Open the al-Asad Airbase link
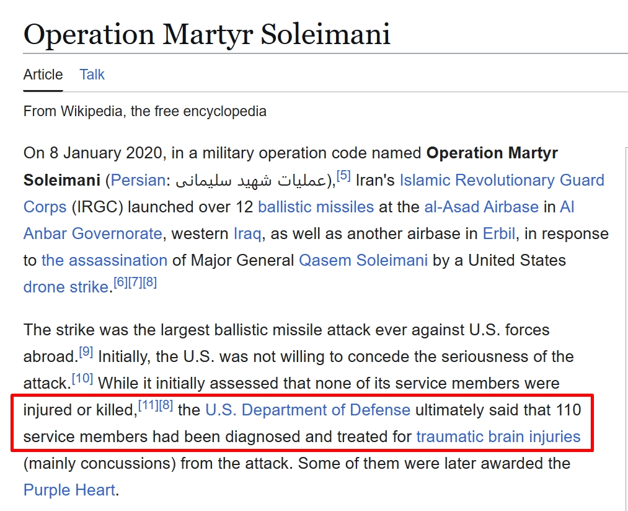Viewport: 628px width, 511px height. (x=482, y=207)
